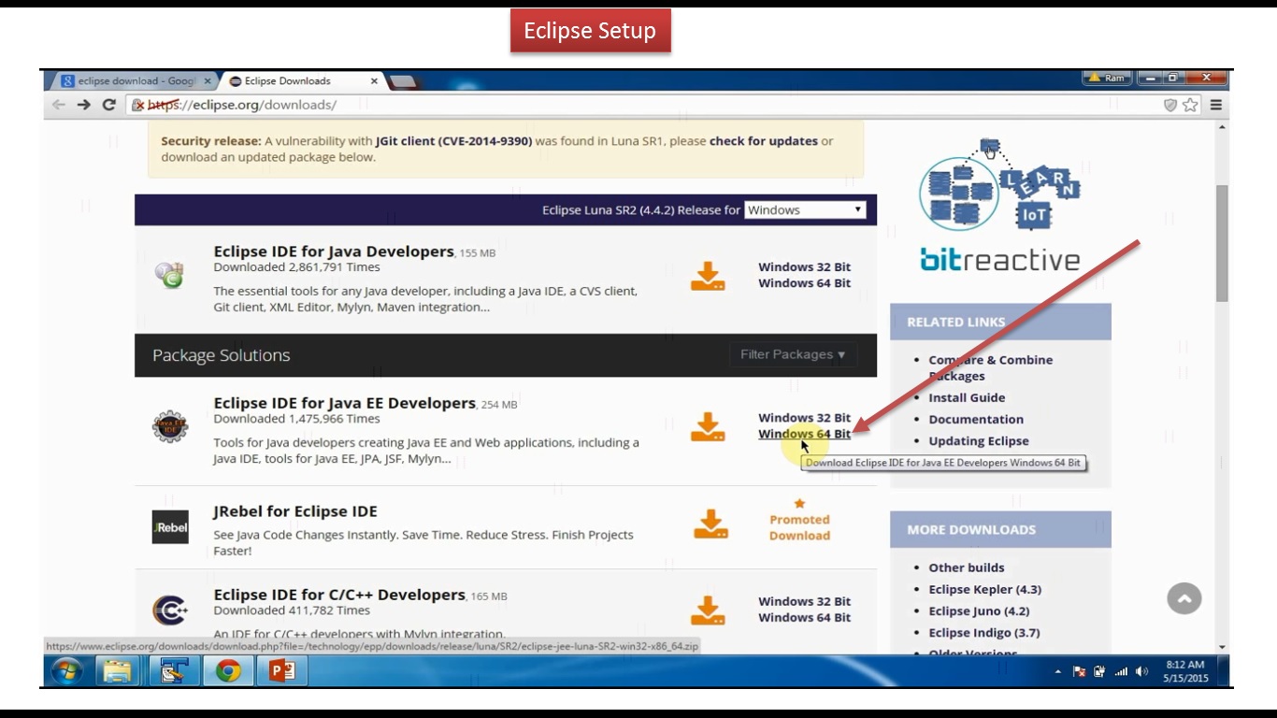Open a new browser tab

[403, 82]
